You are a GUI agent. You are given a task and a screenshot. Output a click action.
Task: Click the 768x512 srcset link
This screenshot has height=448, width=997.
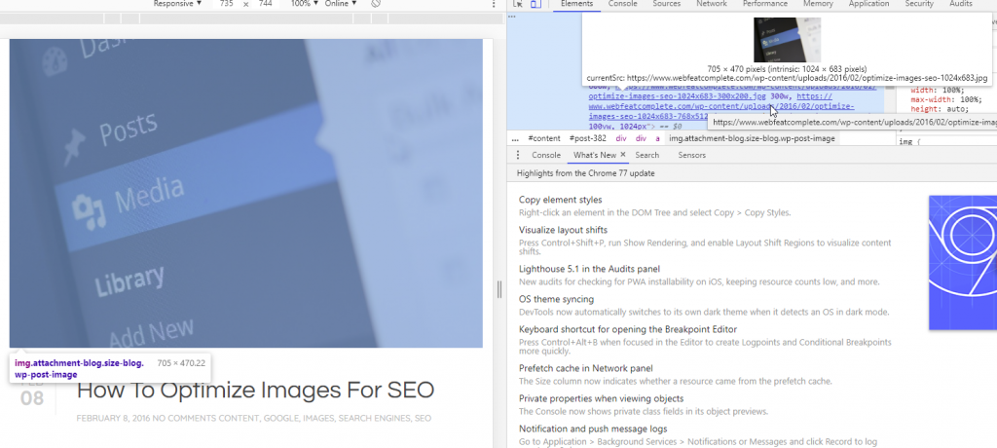tap(647, 117)
